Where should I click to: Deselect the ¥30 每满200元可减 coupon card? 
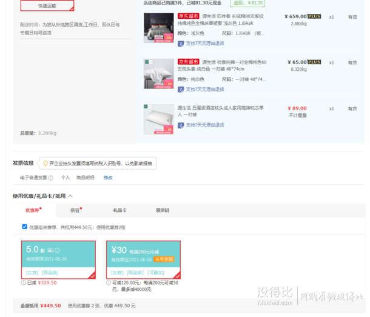pos(144,259)
